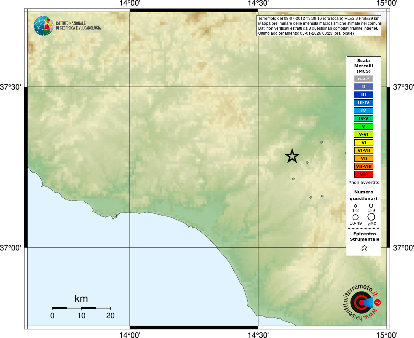Select the gray n.a.* legend swatch
This screenshot has width=414, height=338.
363,79
